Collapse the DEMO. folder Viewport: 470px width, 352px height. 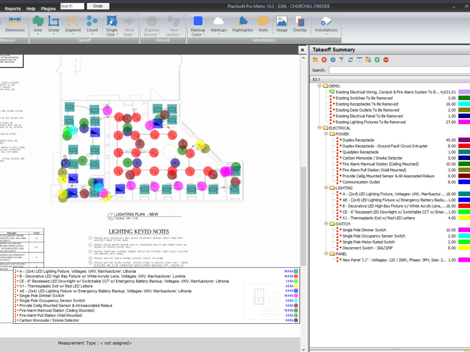pos(320,85)
